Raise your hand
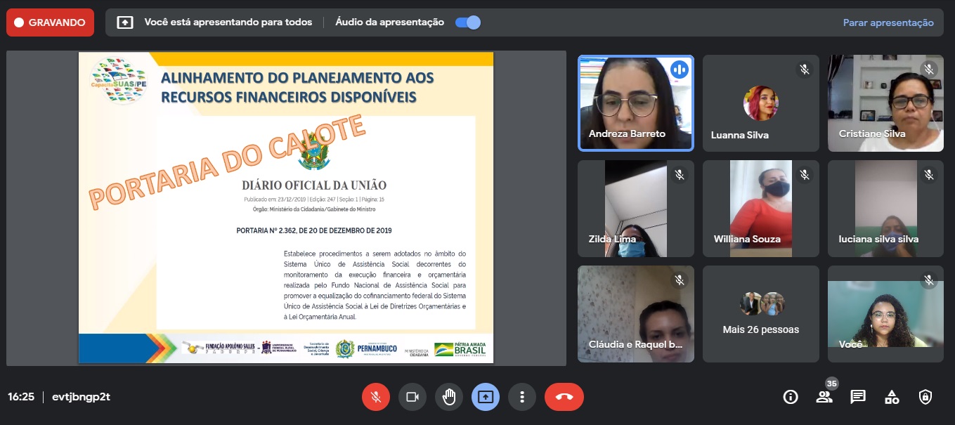Viewport: 955px width, 425px height. click(x=449, y=397)
